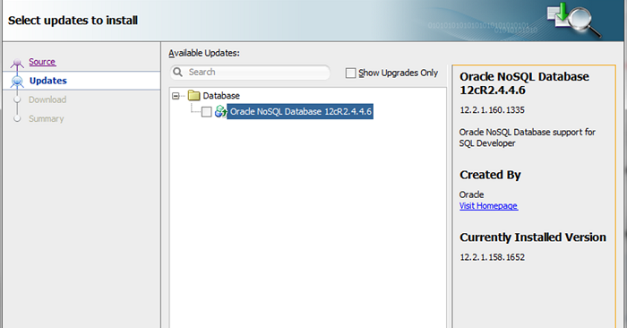
Task: Select the Database tree folder
Action: coord(221,96)
